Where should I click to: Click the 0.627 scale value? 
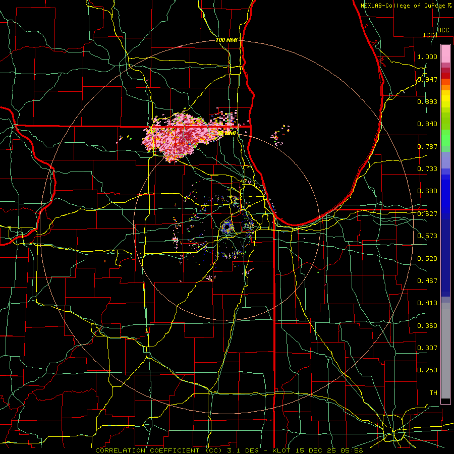click(427, 214)
